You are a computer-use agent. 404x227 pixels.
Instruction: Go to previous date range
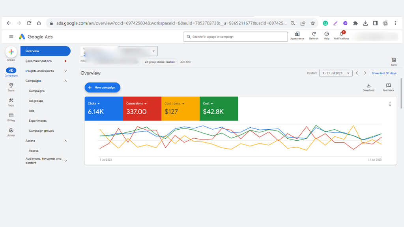[x=357, y=73]
